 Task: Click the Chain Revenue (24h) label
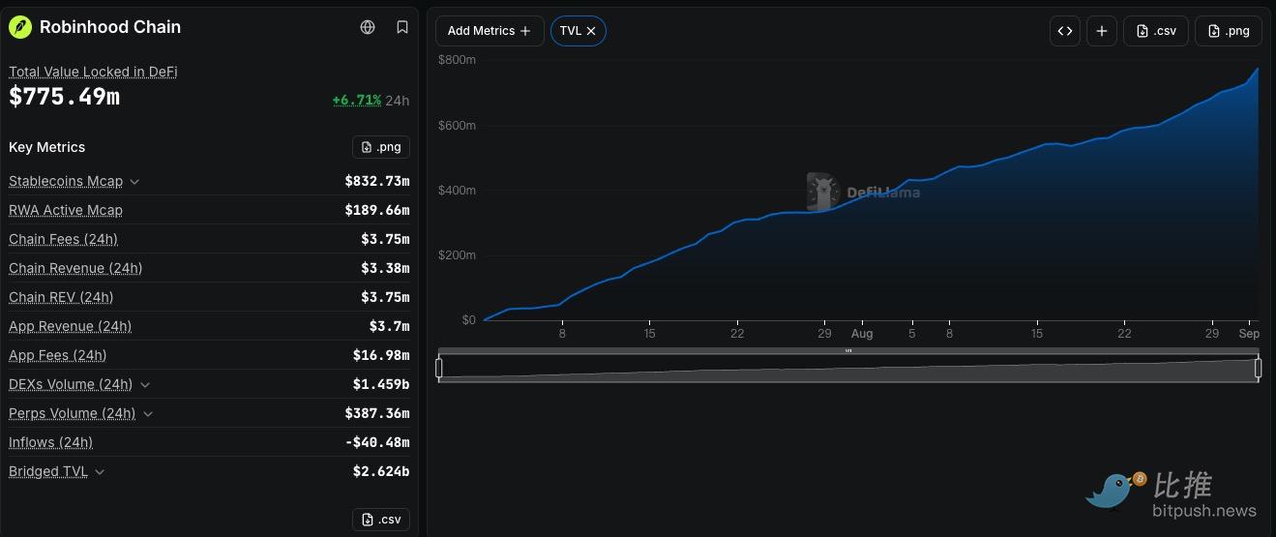tap(75, 268)
